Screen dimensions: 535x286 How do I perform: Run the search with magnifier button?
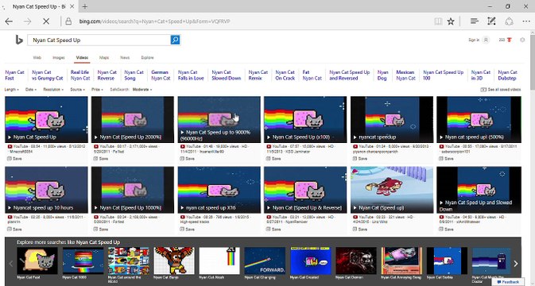pos(175,40)
